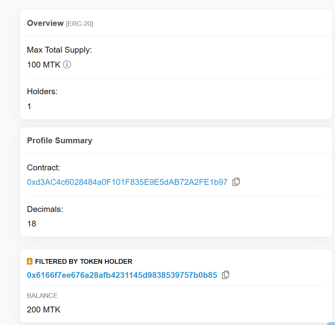Click the BALANCE label
The height and width of the screenshot is (325, 335).
coord(42,296)
